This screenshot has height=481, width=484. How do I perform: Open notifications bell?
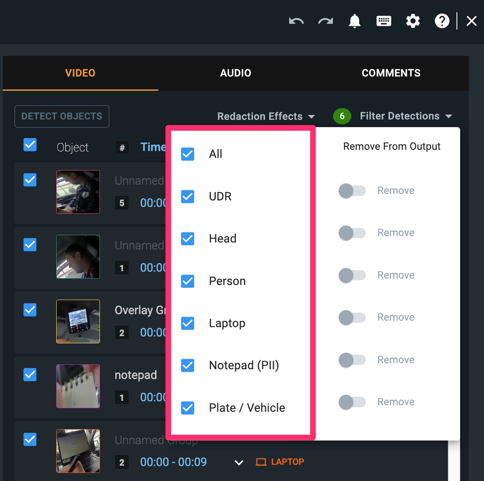(355, 21)
